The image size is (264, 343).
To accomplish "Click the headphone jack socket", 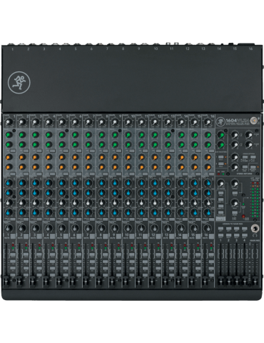I will click(255, 229).
